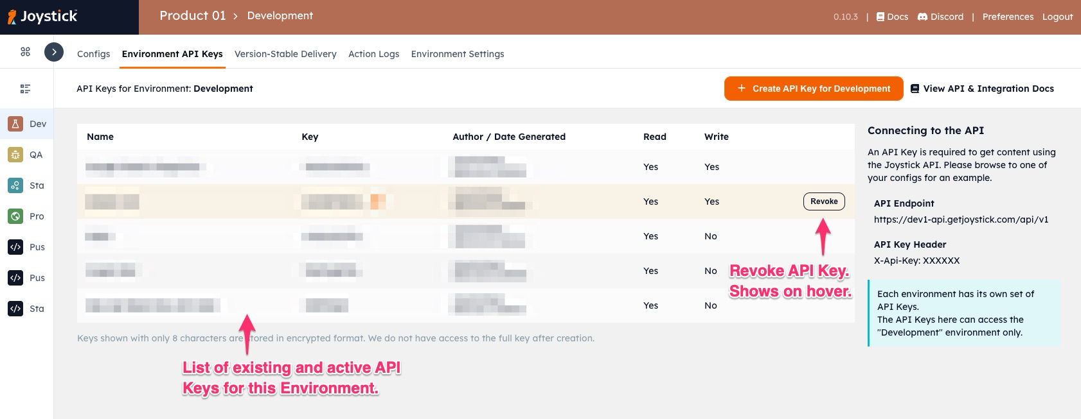
Task: Click the X-Api-Key: XXXXXX header text
Action: coord(916,261)
